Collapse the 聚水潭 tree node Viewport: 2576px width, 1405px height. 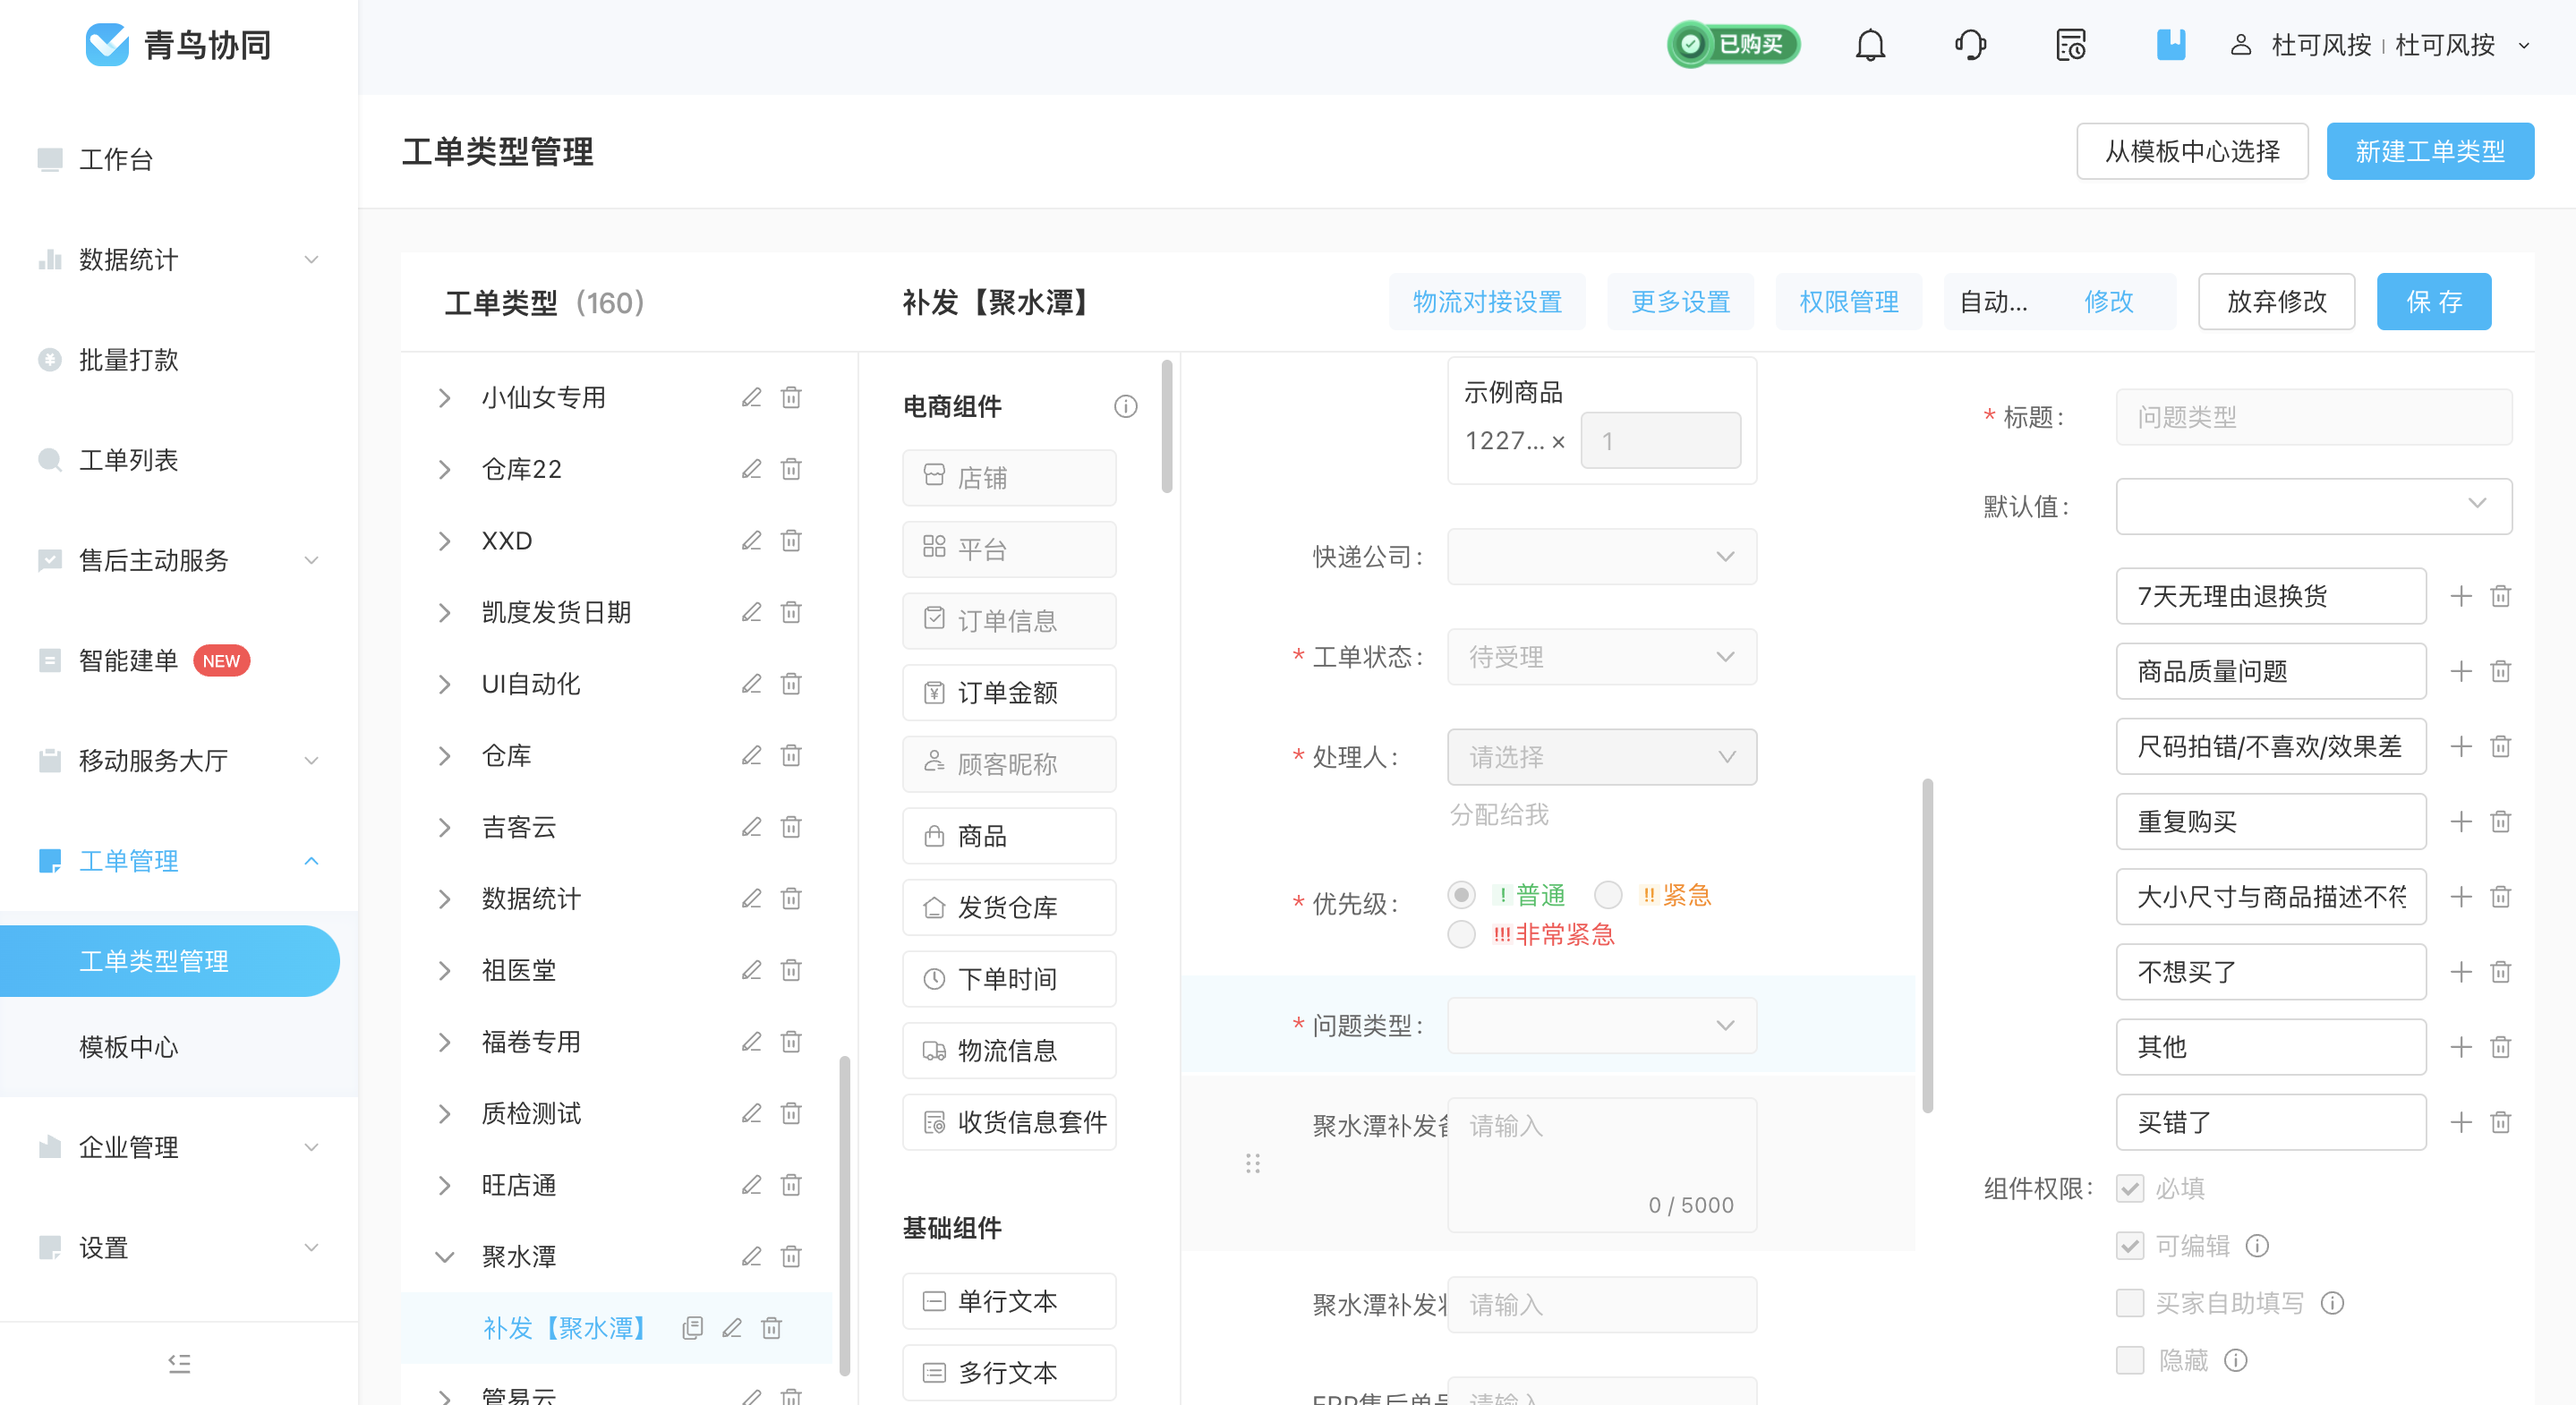445,1257
